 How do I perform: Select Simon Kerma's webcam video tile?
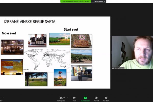click(x=132, y=53)
